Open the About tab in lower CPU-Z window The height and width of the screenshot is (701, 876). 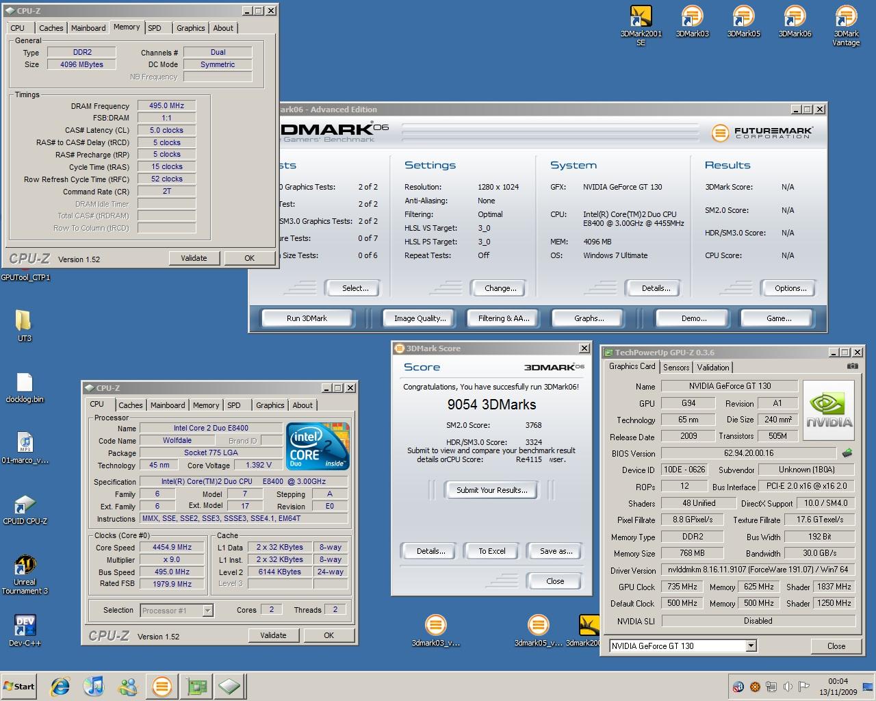(x=302, y=405)
